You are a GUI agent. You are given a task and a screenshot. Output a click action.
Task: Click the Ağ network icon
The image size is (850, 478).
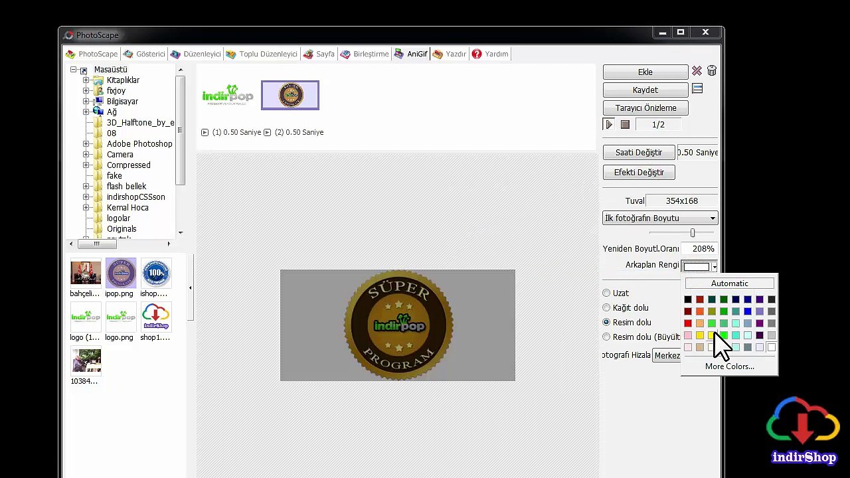98,112
